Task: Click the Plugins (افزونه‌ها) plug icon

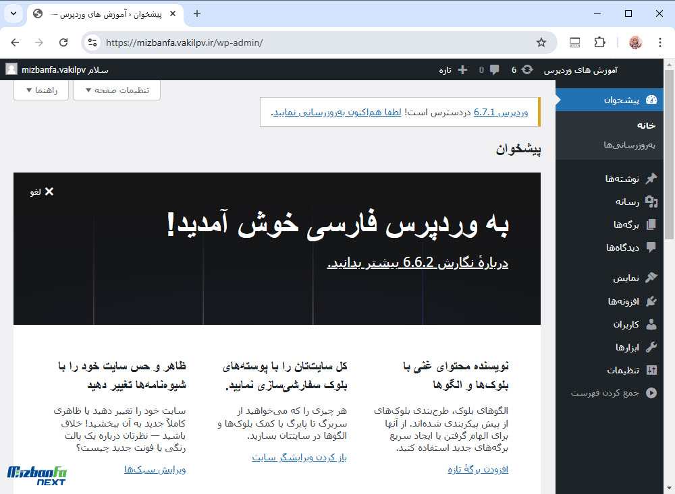Action: (x=651, y=301)
